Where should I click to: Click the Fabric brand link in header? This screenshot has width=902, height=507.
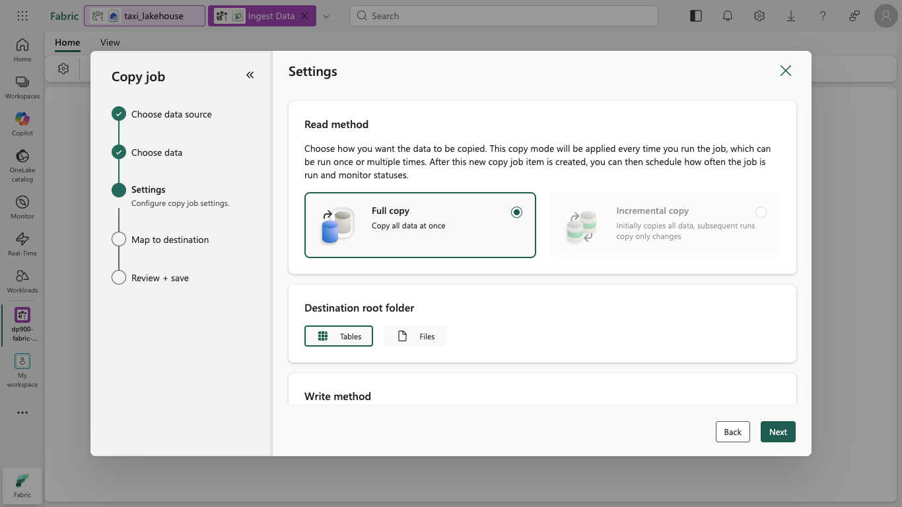[x=64, y=16]
